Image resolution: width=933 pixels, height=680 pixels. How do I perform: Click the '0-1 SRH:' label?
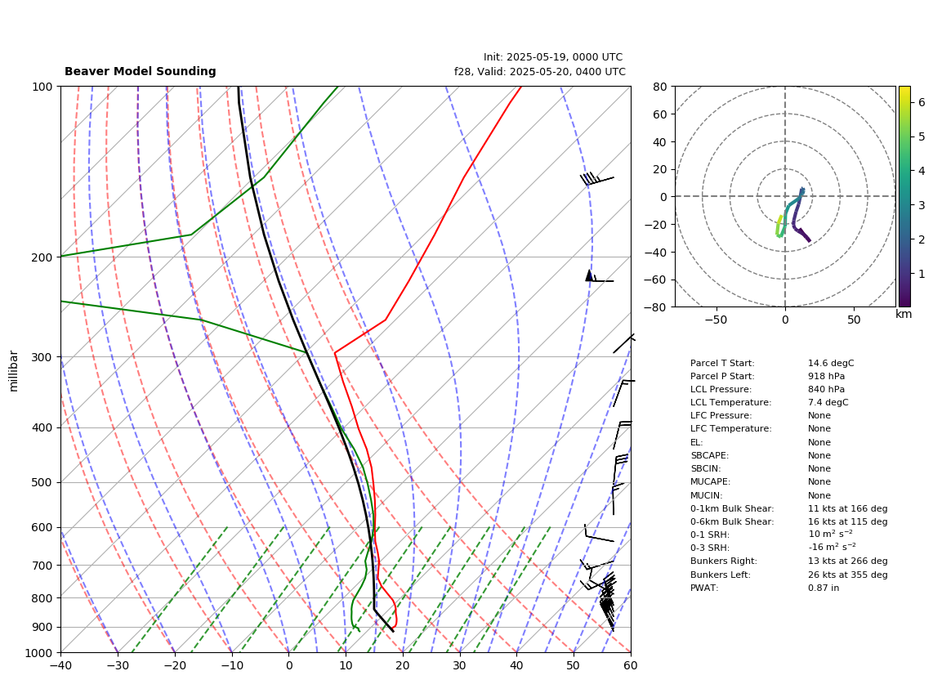click(709, 535)
